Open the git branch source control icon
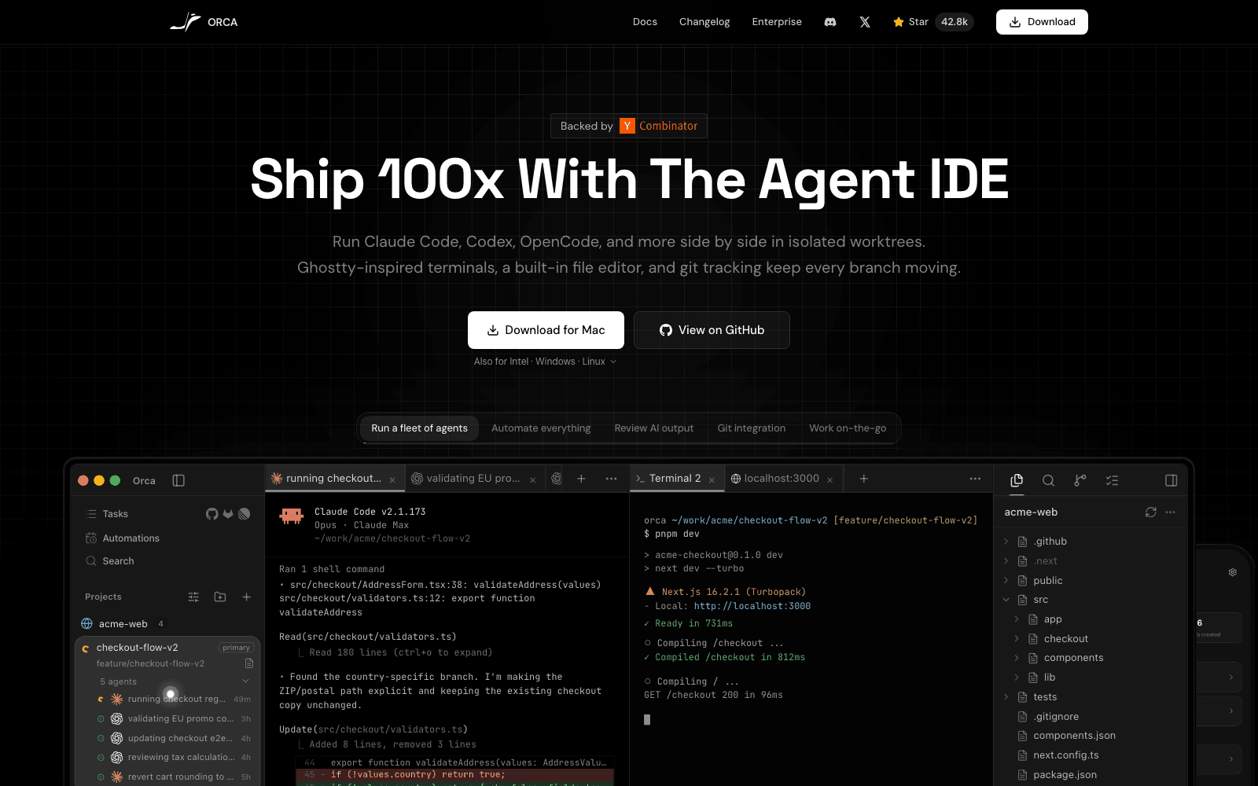Viewport: 1258px width, 786px height. (1080, 480)
